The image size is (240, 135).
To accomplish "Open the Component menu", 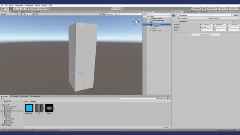I will 29,6.
